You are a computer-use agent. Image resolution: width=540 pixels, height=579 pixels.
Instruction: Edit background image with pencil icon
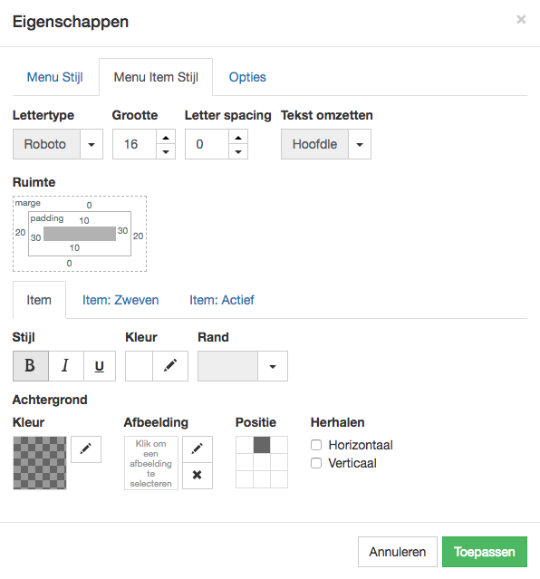[198, 449]
